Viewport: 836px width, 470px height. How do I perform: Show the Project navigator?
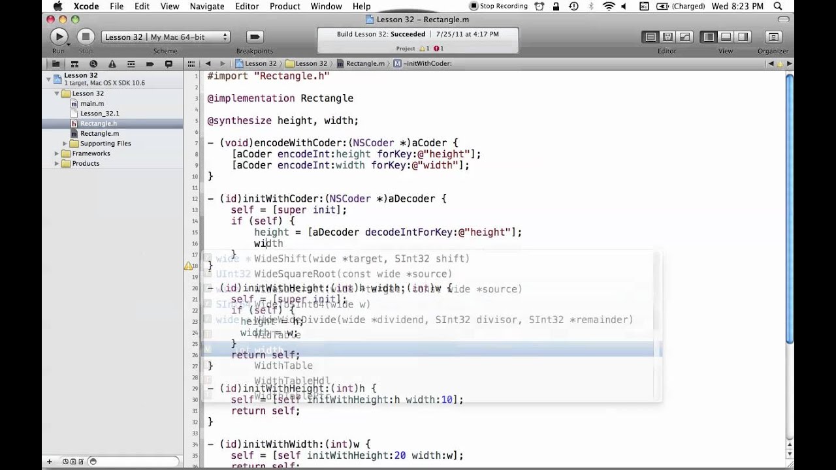point(56,64)
